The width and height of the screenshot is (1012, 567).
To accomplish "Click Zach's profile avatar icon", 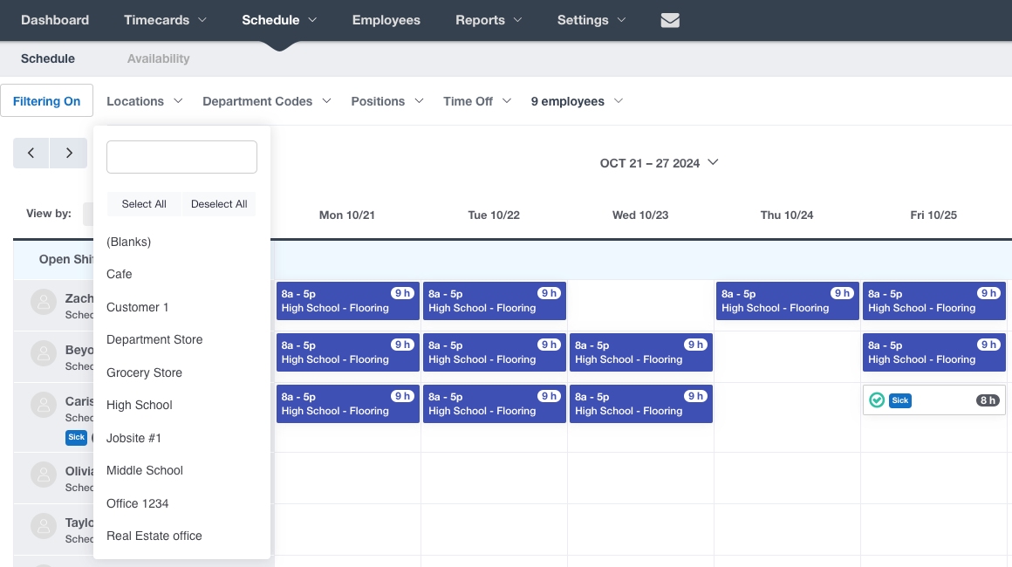I will coord(44,302).
